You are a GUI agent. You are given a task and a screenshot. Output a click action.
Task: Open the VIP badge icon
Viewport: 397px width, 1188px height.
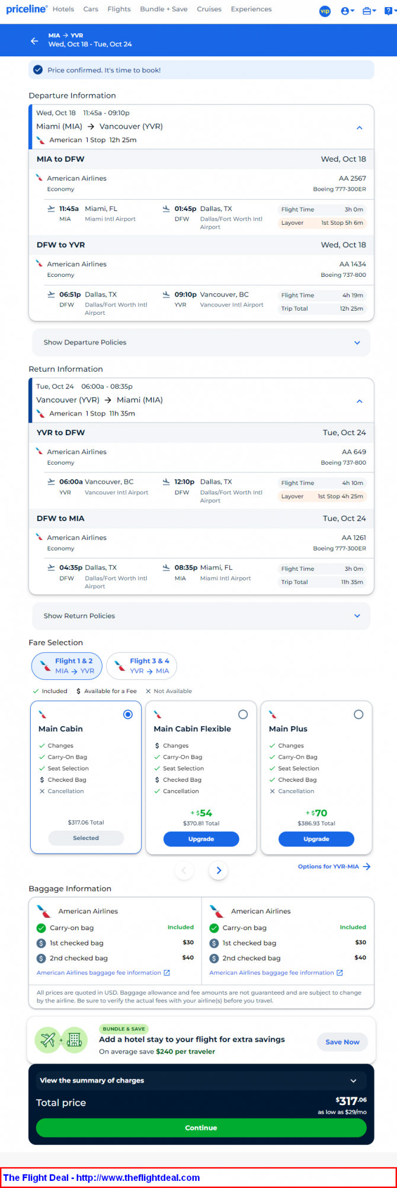[325, 11]
